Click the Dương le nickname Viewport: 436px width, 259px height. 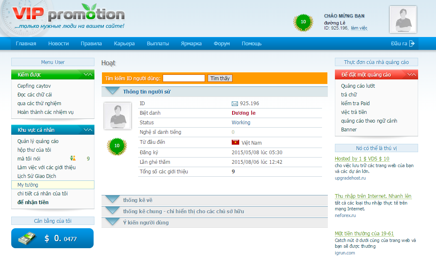point(243,113)
